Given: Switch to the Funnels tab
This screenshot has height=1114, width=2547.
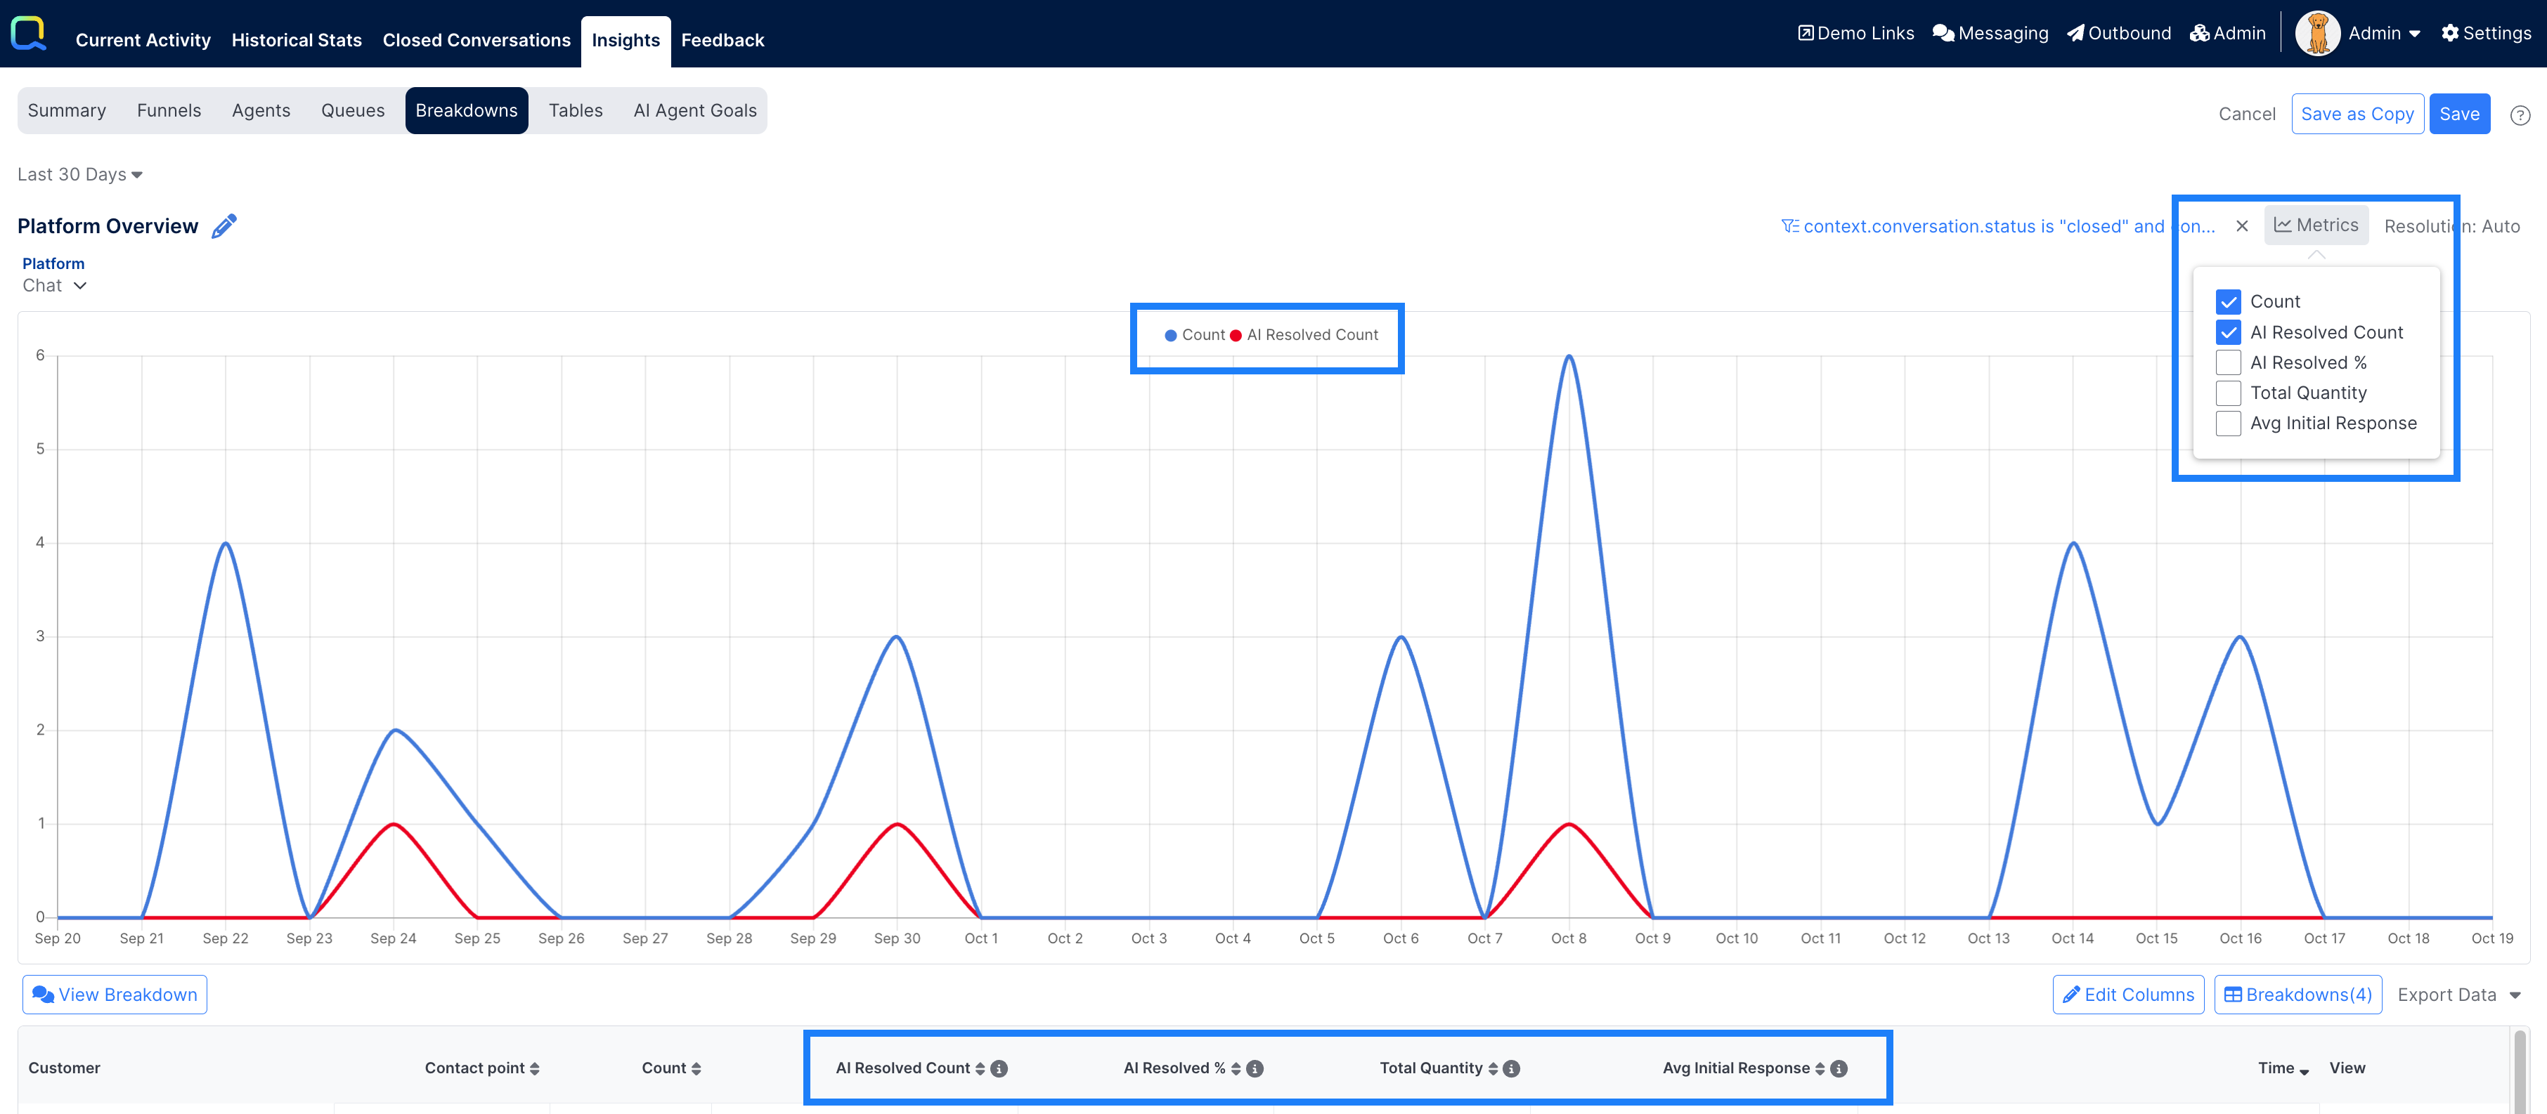Looking at the screenshot, I should (x=168, y=111).
